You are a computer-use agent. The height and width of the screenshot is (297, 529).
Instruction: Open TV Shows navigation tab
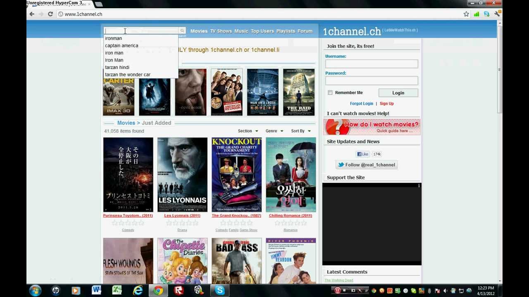pos(221,31)
